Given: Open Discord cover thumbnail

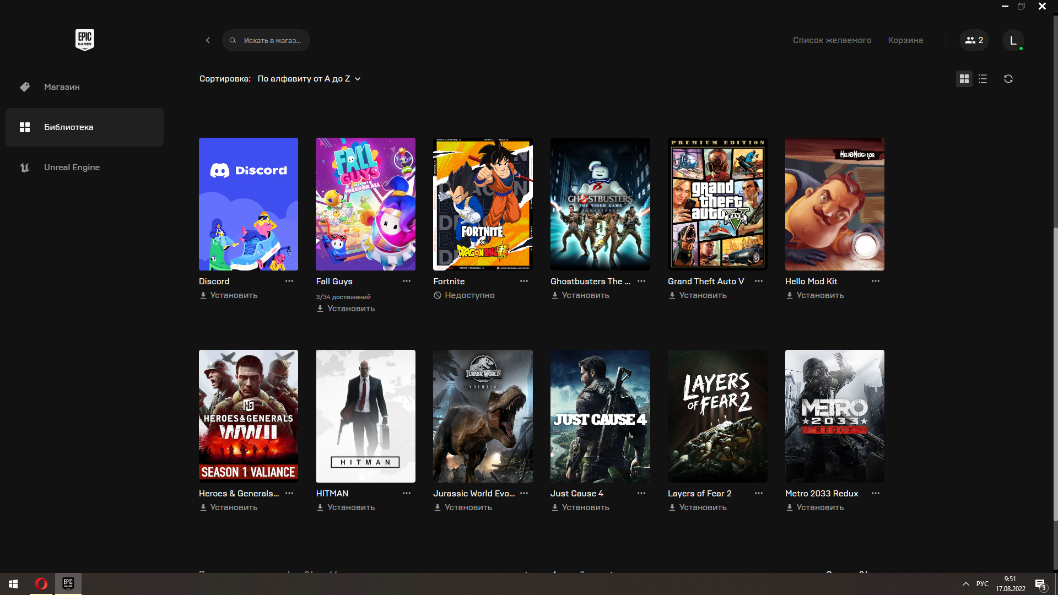Looking at the screenshot, I should point(249,204).
